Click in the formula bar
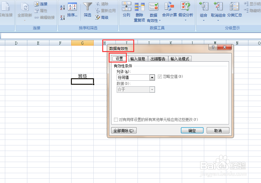The height and width of the screenshot is (183, 261). (131, 36)
